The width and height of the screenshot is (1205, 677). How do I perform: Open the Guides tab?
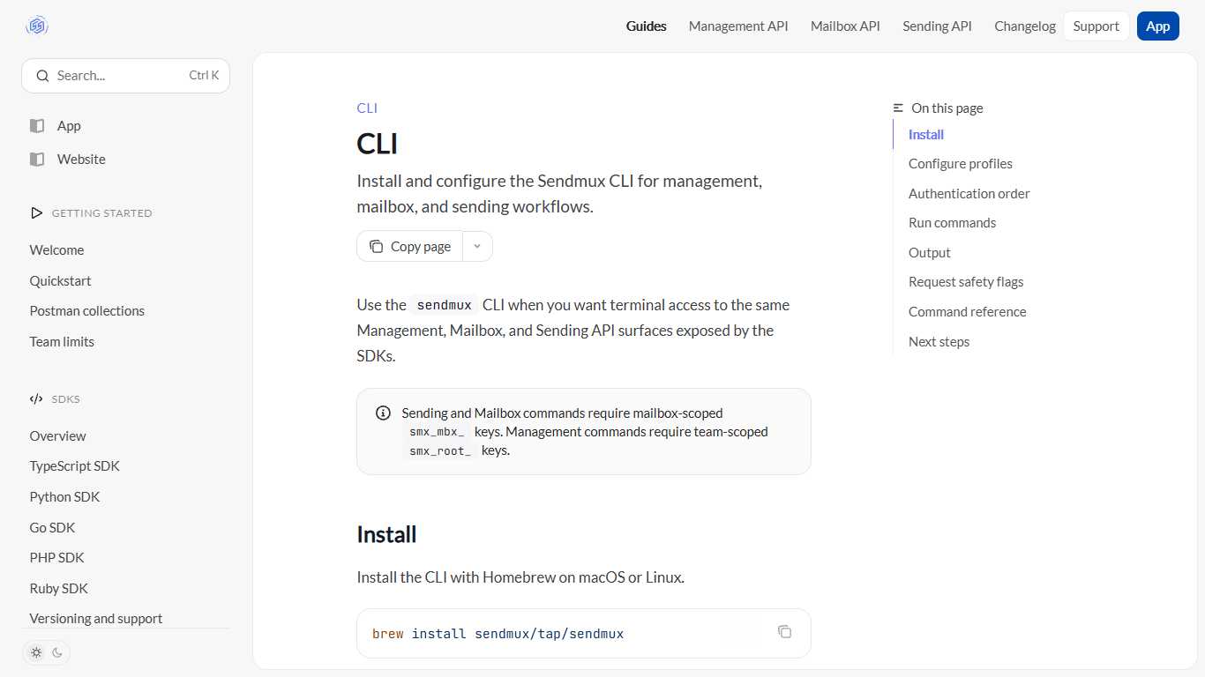pyautogui.click(x=647, y=26)
